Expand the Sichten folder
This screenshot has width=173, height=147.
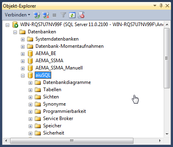30,97
